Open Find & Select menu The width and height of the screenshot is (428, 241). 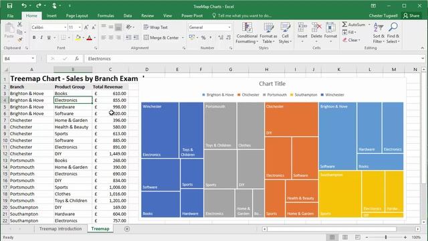(393, 33)
